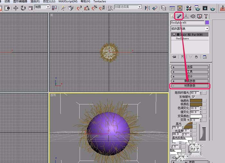
Task: Select the Rotate tool in toolbar
Action: 23,8
